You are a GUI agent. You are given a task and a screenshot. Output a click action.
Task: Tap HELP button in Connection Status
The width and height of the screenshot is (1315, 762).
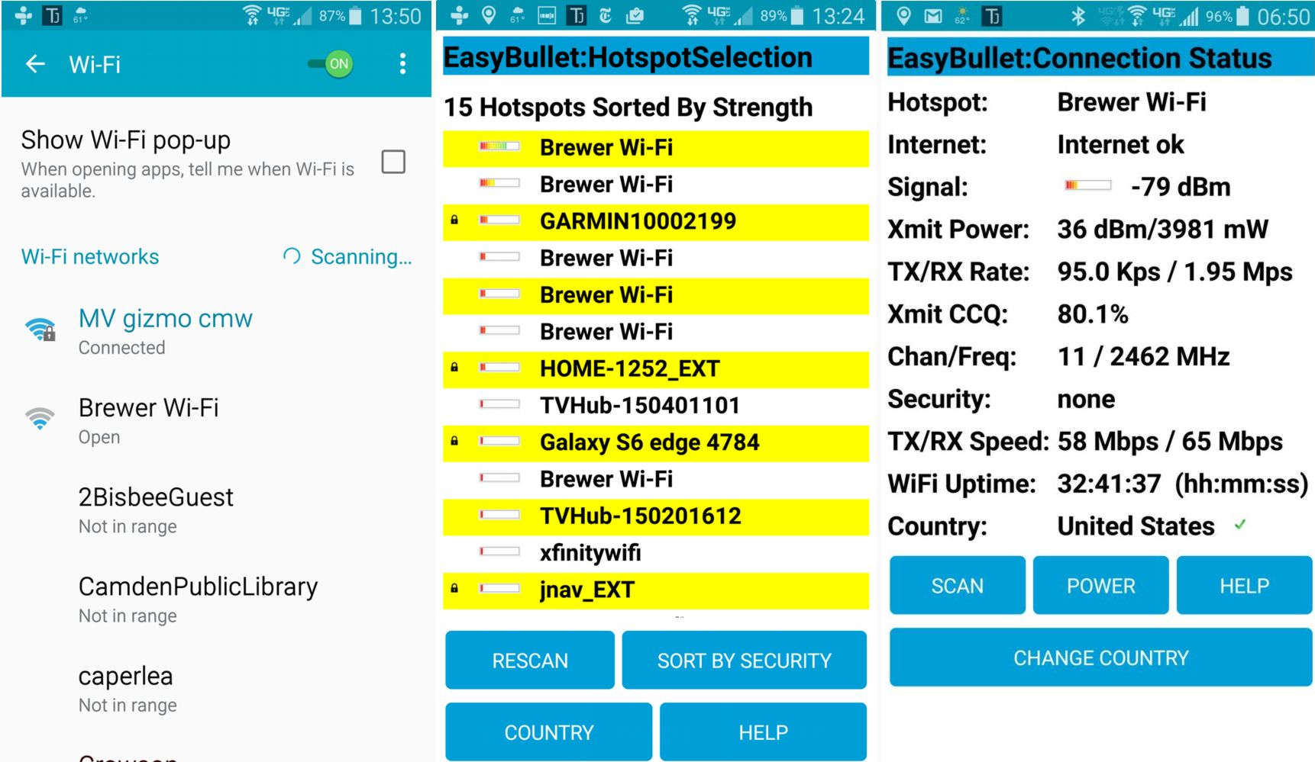1245,586
